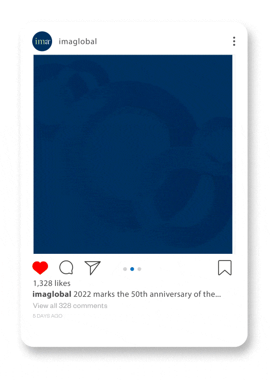The image size is (270, 380).
Task: Open imaglobal profile from header username
Action: click(x=78, y=42)
